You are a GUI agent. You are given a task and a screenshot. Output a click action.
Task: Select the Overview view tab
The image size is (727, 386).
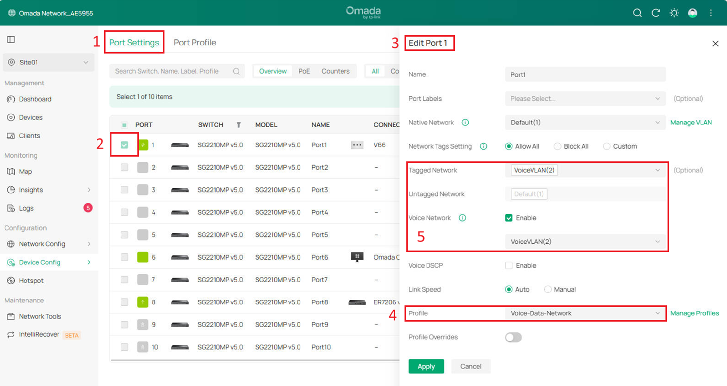(x=273, y=71)
